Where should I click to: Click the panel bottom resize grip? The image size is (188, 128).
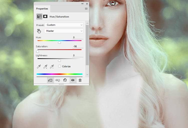coord(61,84)
